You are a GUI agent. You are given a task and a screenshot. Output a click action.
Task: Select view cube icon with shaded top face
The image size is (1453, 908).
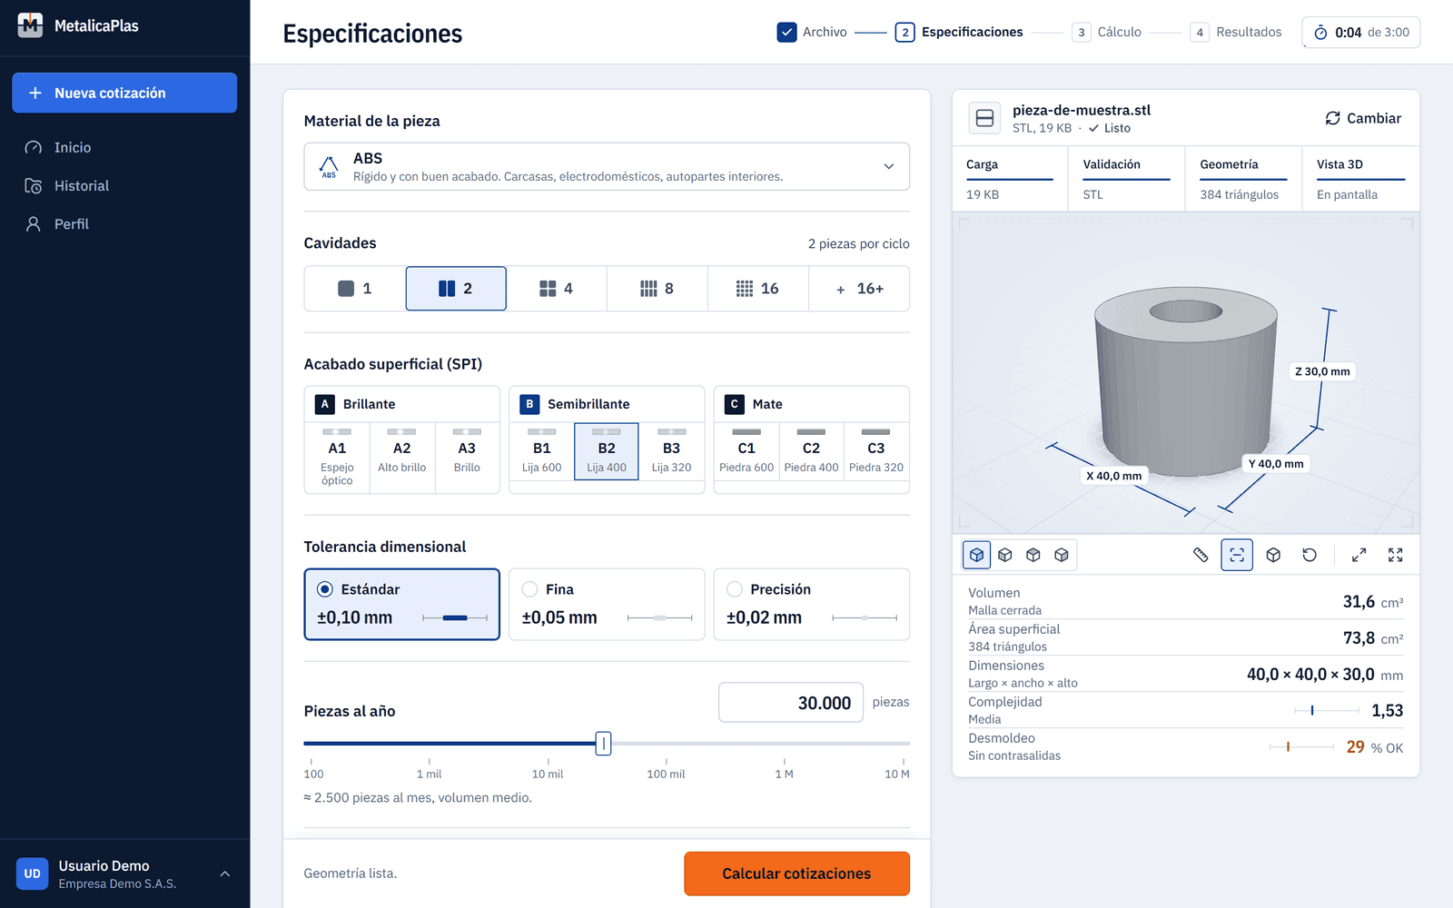click(1033, 555)
